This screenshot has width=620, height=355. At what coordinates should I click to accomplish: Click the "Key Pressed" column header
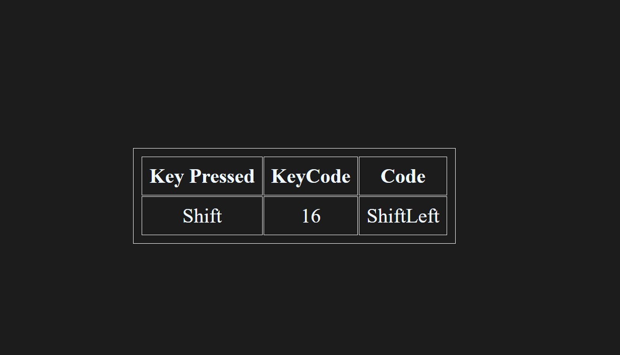tap(202, 176)
